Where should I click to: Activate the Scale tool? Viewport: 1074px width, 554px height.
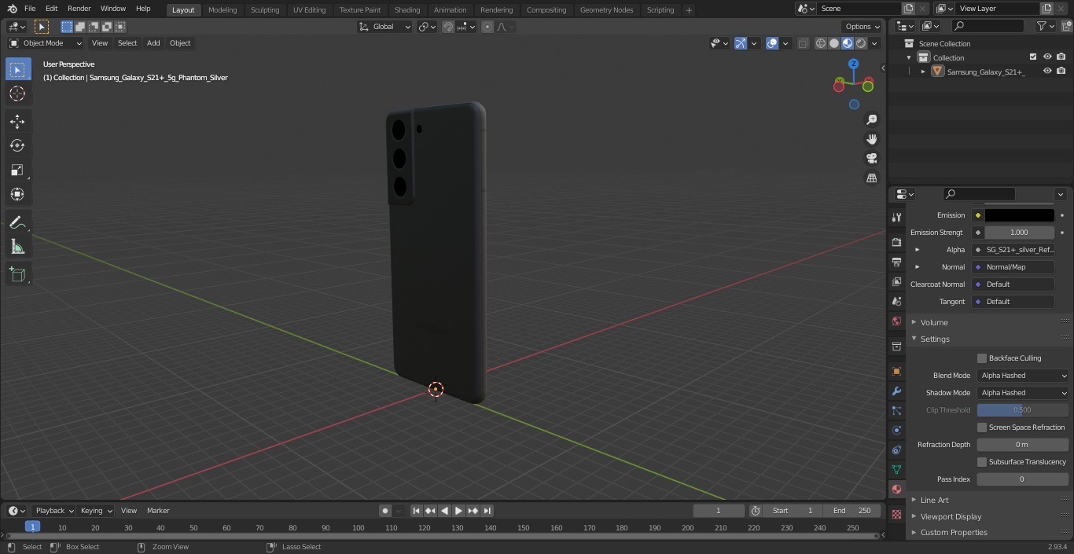[x=17, y=170]
